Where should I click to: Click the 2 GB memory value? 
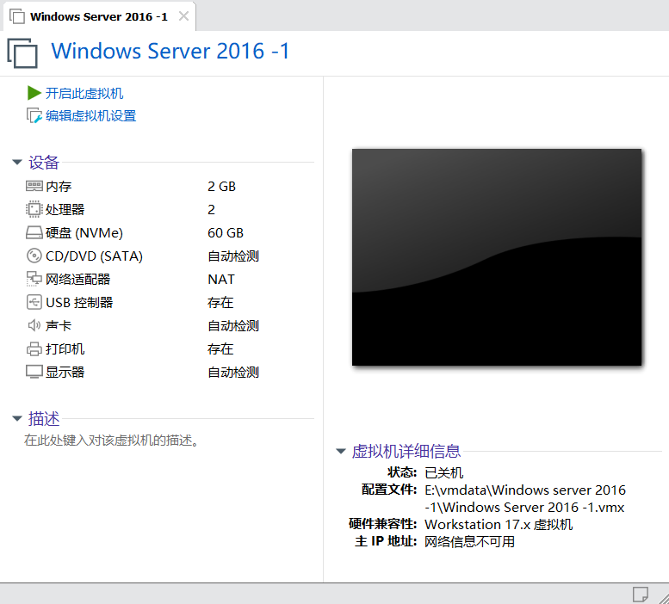coord(221,186)
